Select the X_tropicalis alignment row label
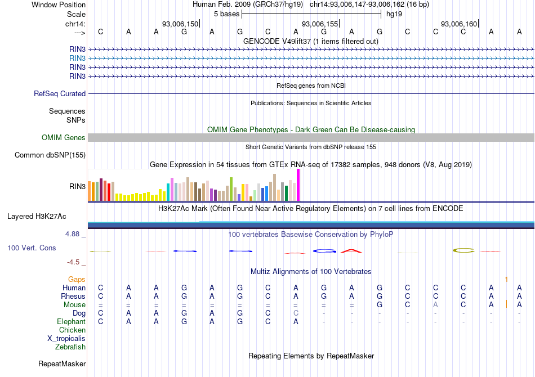This screenshot has width=535, height=377. coord(66,339)
